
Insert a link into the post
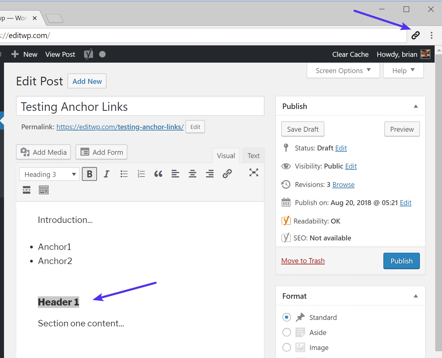(x=227, y=173)
